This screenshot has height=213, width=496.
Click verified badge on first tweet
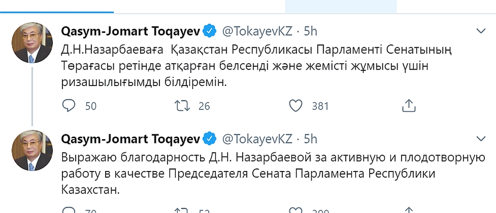[209, 31]
